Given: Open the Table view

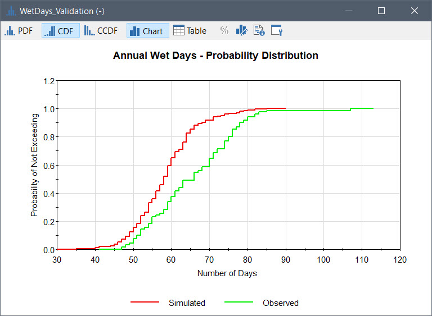Looking at the screenshot, I should (190, 30).
